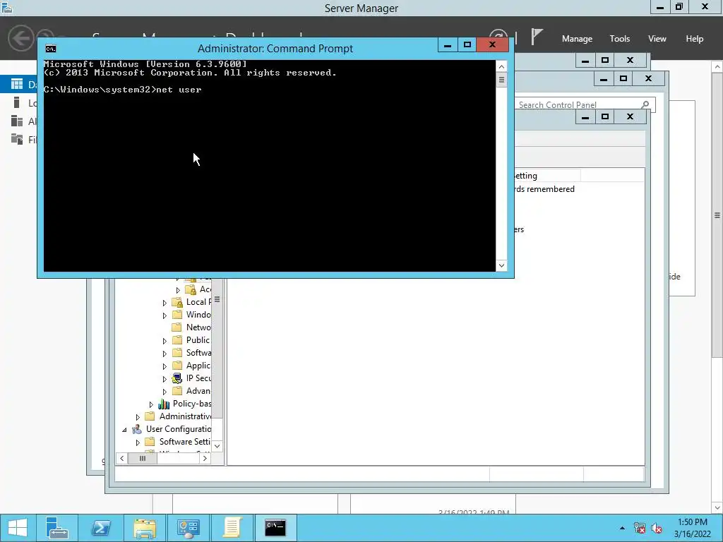The image size is (723, 542).
Task: Click the Search Control Panel field
Action: point(578,104)
